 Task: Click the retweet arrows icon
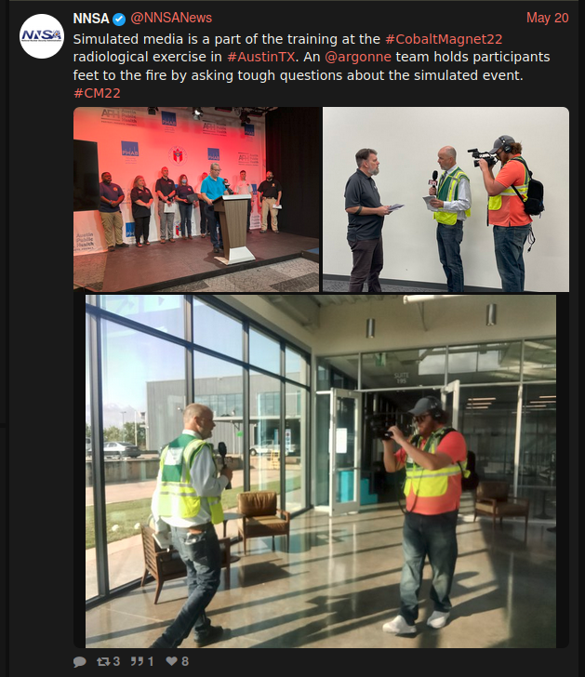[x=103, y=661]
